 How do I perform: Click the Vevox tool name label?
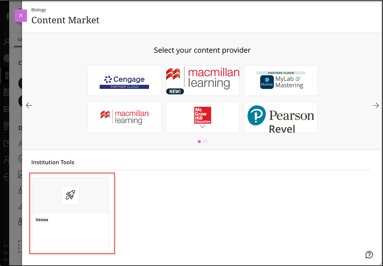(x=42, y=220)
